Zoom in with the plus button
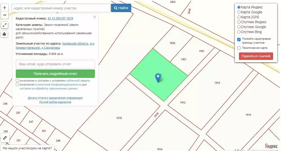The image size is (281, 151). [4, 8]
